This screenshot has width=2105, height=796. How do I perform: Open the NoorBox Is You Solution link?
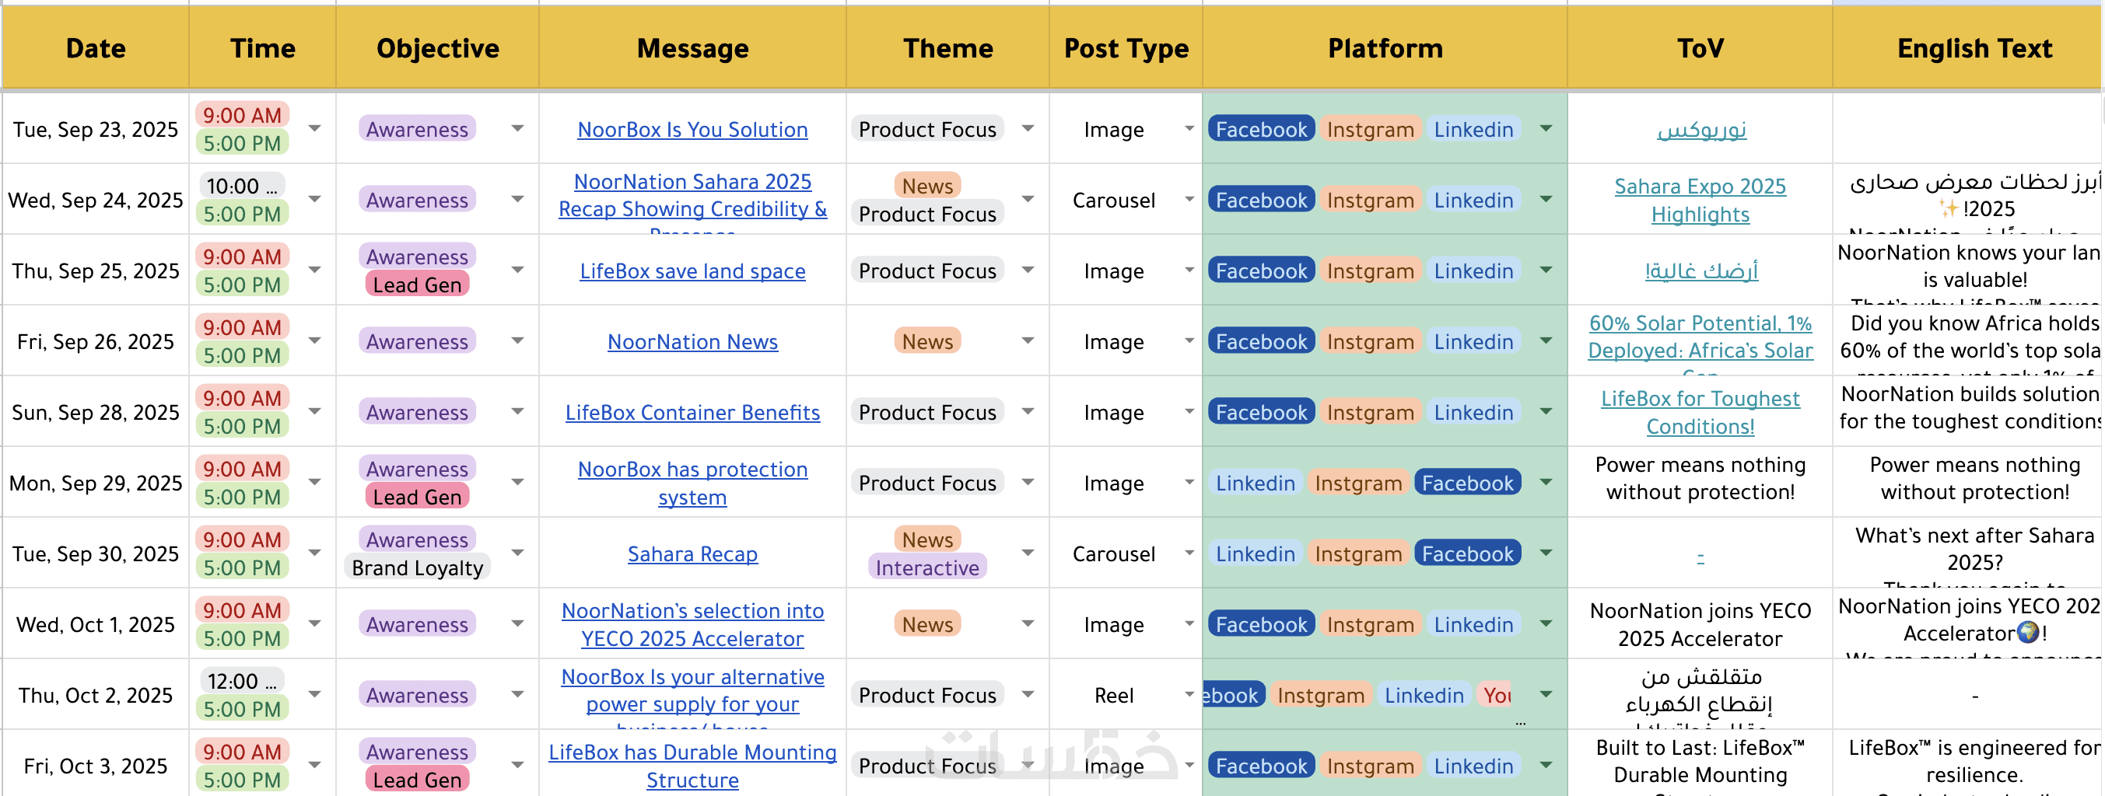tap(692, 130)
